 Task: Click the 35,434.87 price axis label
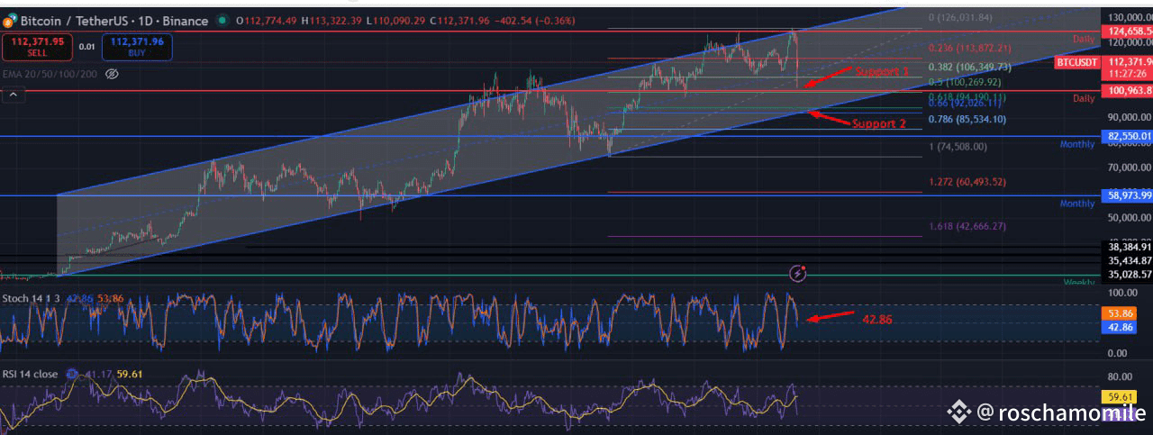pyautogui.click(x=1128, y=260)
